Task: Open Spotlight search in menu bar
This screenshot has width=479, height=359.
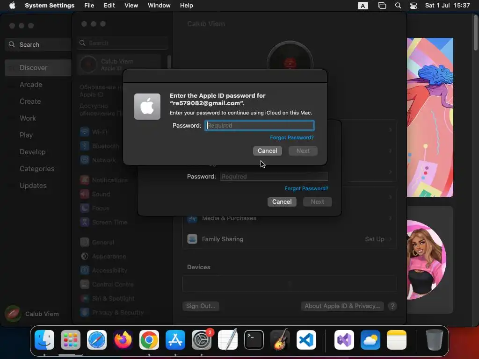Action: click(398, 6)
